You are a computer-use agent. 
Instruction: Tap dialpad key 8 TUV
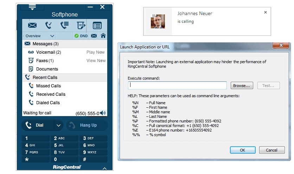64,152
